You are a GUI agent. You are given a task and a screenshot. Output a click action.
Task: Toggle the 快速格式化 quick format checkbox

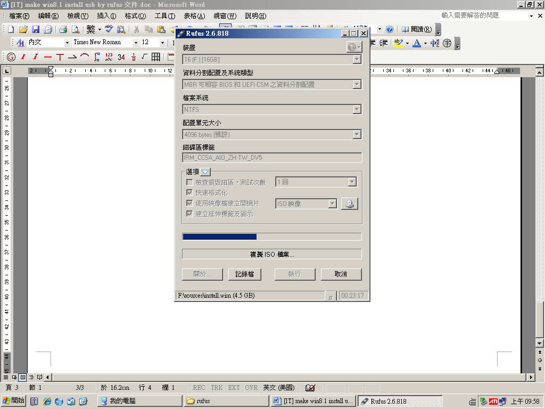pos(189,192)
